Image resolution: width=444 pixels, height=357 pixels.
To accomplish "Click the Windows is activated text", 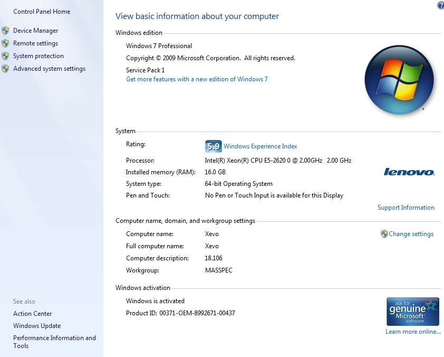I will 155,301.
